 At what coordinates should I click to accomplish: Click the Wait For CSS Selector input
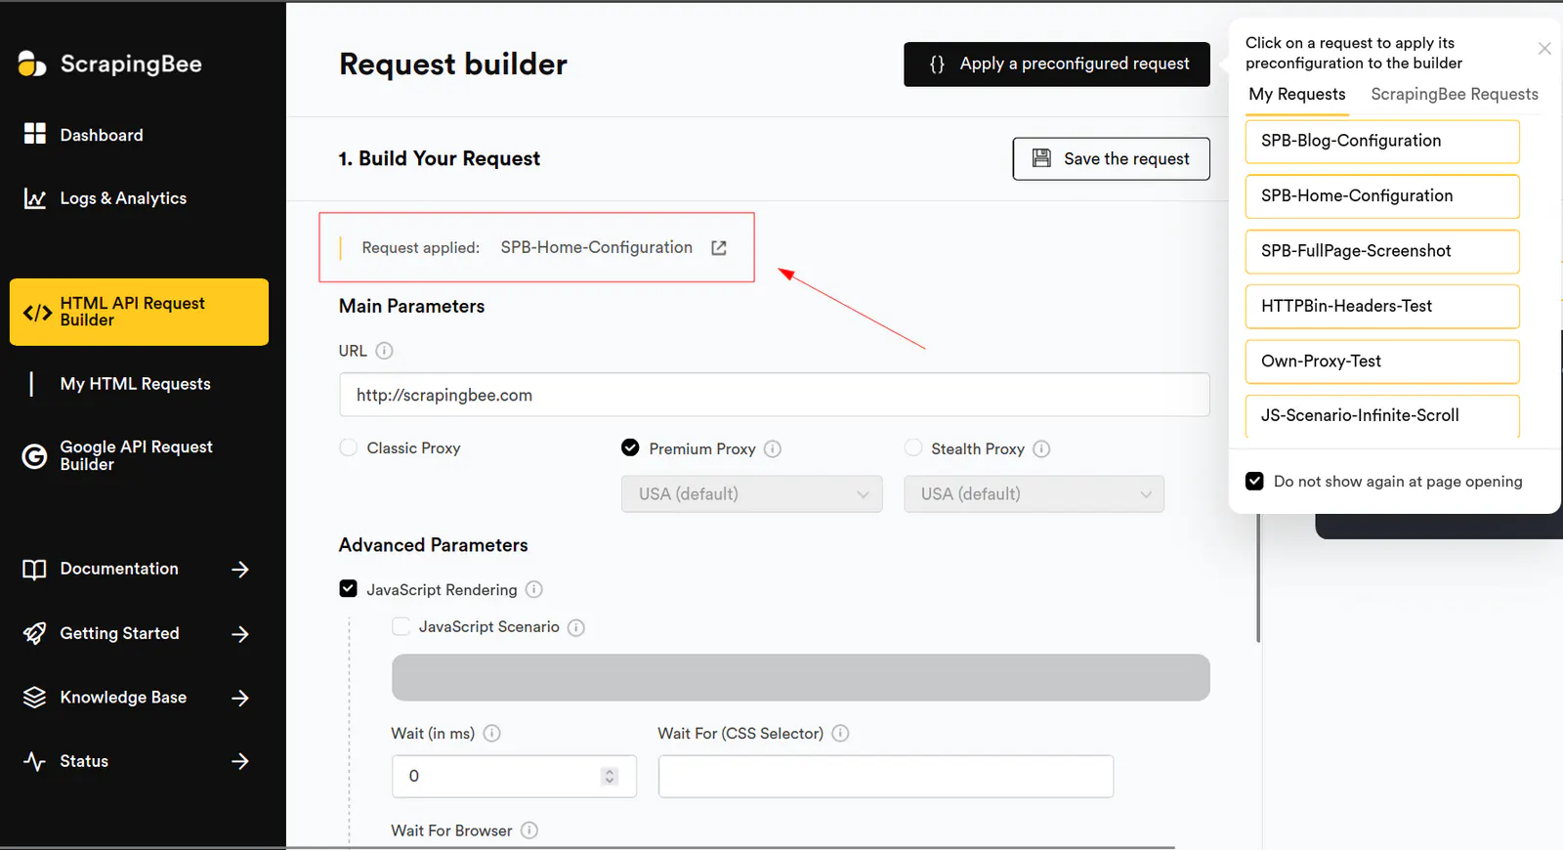click(886, 777)
